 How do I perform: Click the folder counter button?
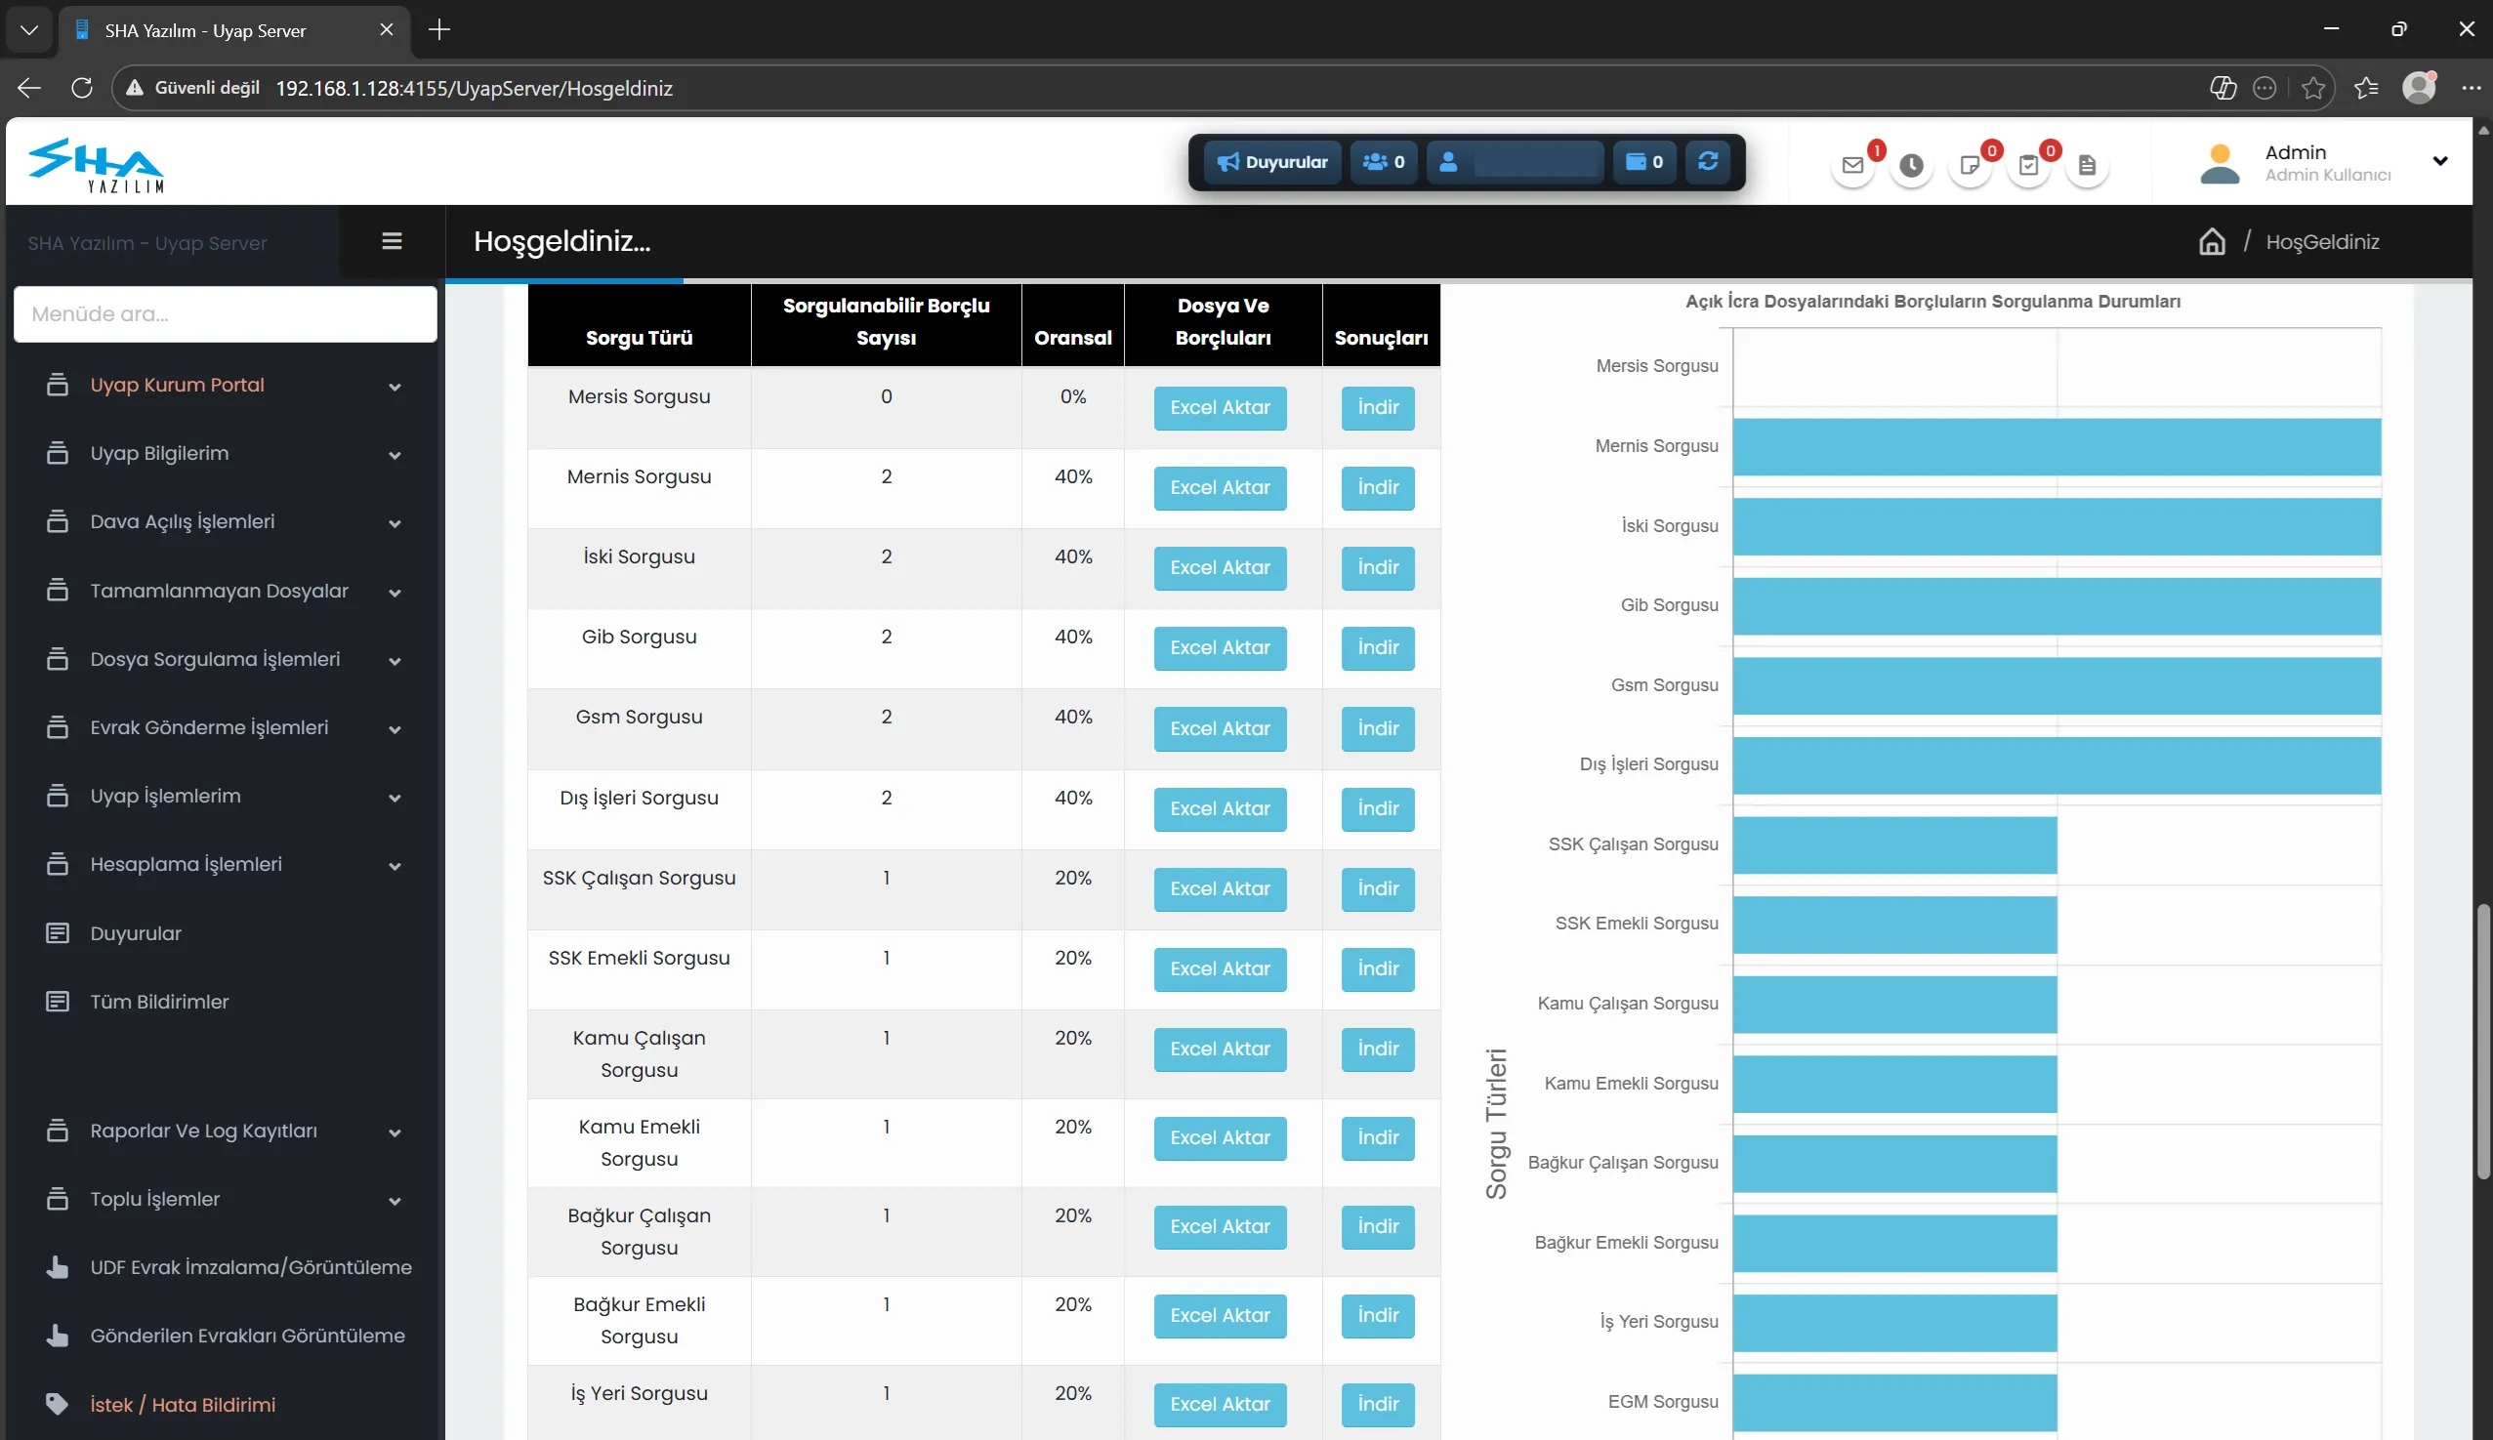pos(1644,161)
